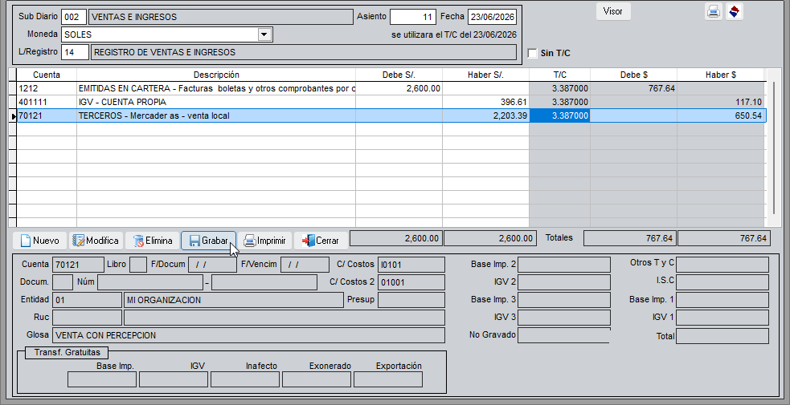Save entry with Grabar button
Viewport: 790px width, 405px height.
(x=208, y=241)
